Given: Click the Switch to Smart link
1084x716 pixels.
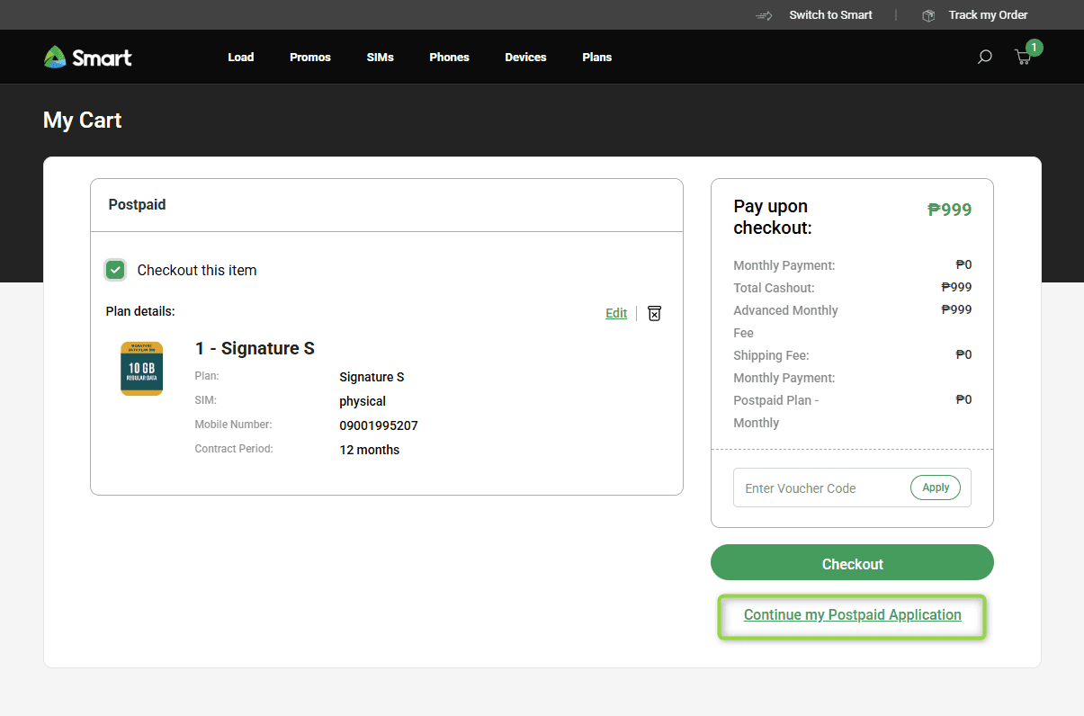Looking at the screenshot, I should [x=831, y=15].
